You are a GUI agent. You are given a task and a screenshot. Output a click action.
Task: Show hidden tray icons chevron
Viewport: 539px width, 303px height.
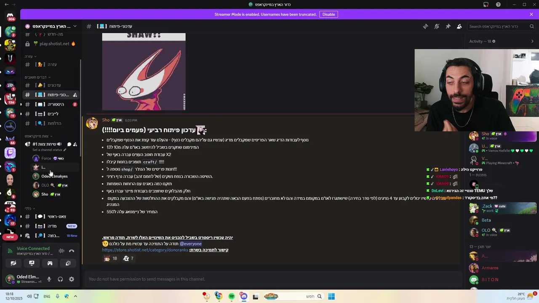pos(75,296)
